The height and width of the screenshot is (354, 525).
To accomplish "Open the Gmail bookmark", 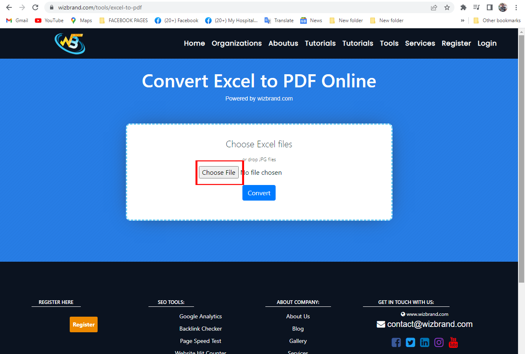I will point(17,21).
